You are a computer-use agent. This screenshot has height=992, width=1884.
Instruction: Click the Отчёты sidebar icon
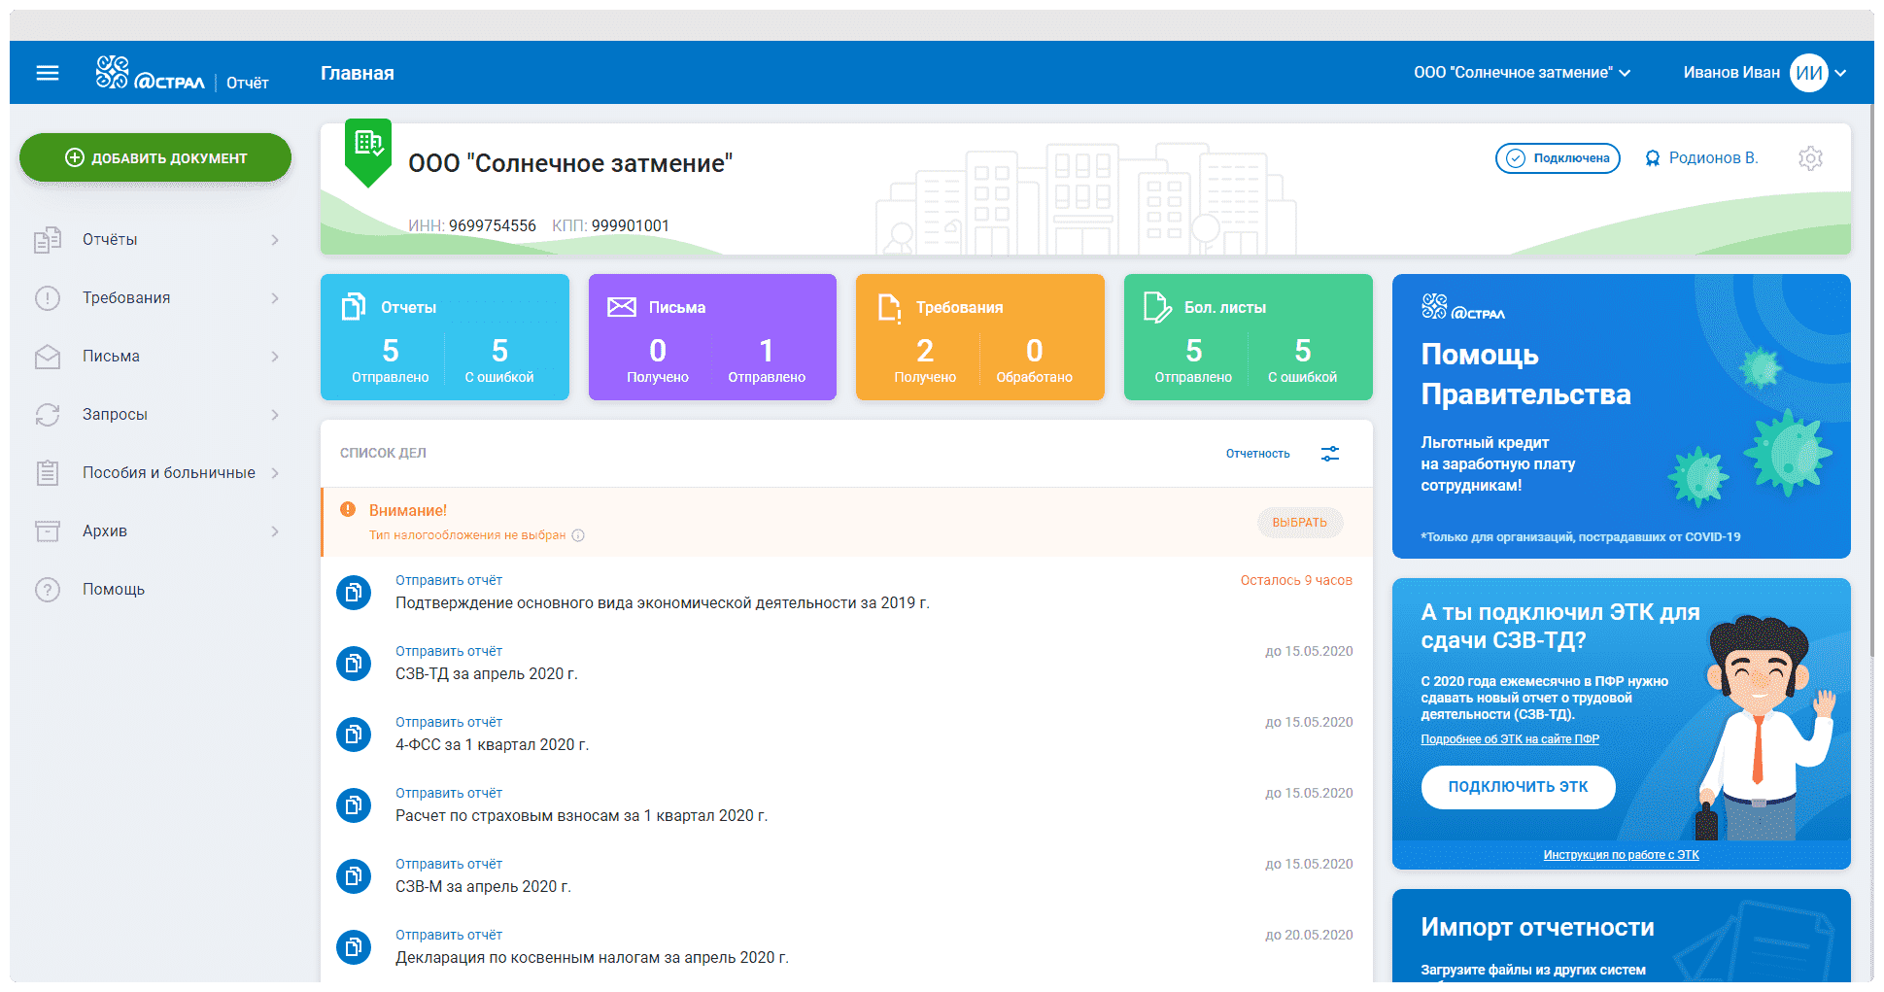48,240
